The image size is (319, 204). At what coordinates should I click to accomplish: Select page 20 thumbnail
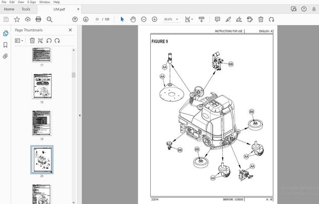click(42, 160)
